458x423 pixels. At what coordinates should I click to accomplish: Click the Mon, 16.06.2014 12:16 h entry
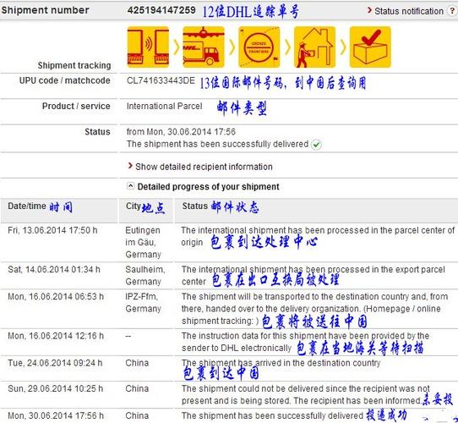pyautogui.click(x=56, y=336)
